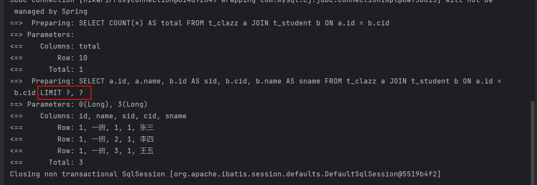Viewport: 537px width, 185px height.
Task: Click the result row containing 李四
Action: [105, 139]
